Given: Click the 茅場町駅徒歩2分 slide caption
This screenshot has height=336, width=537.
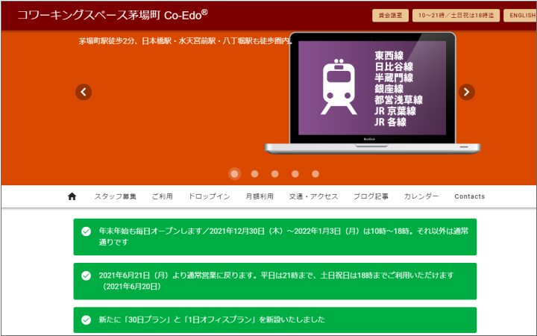Looking at the screenshot, I should coord(186,41).
